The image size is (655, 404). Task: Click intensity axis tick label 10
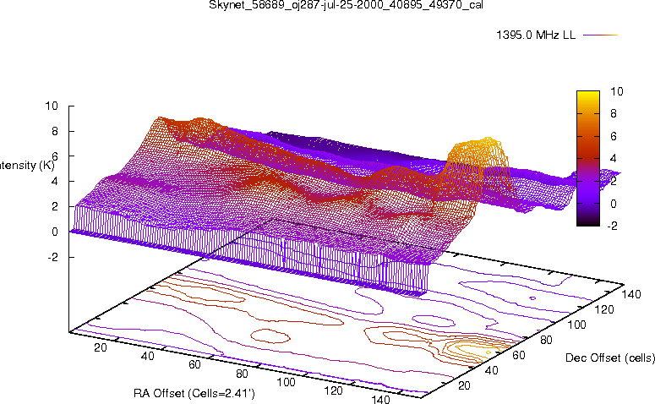coord(52,106)
